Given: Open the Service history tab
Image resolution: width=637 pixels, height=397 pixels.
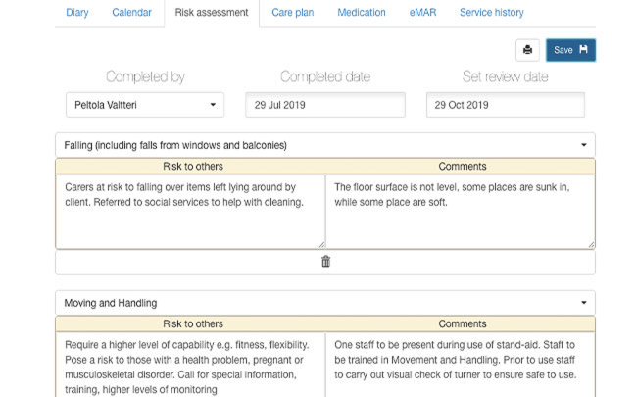Looking at the screenshot, I should (492, 12).
